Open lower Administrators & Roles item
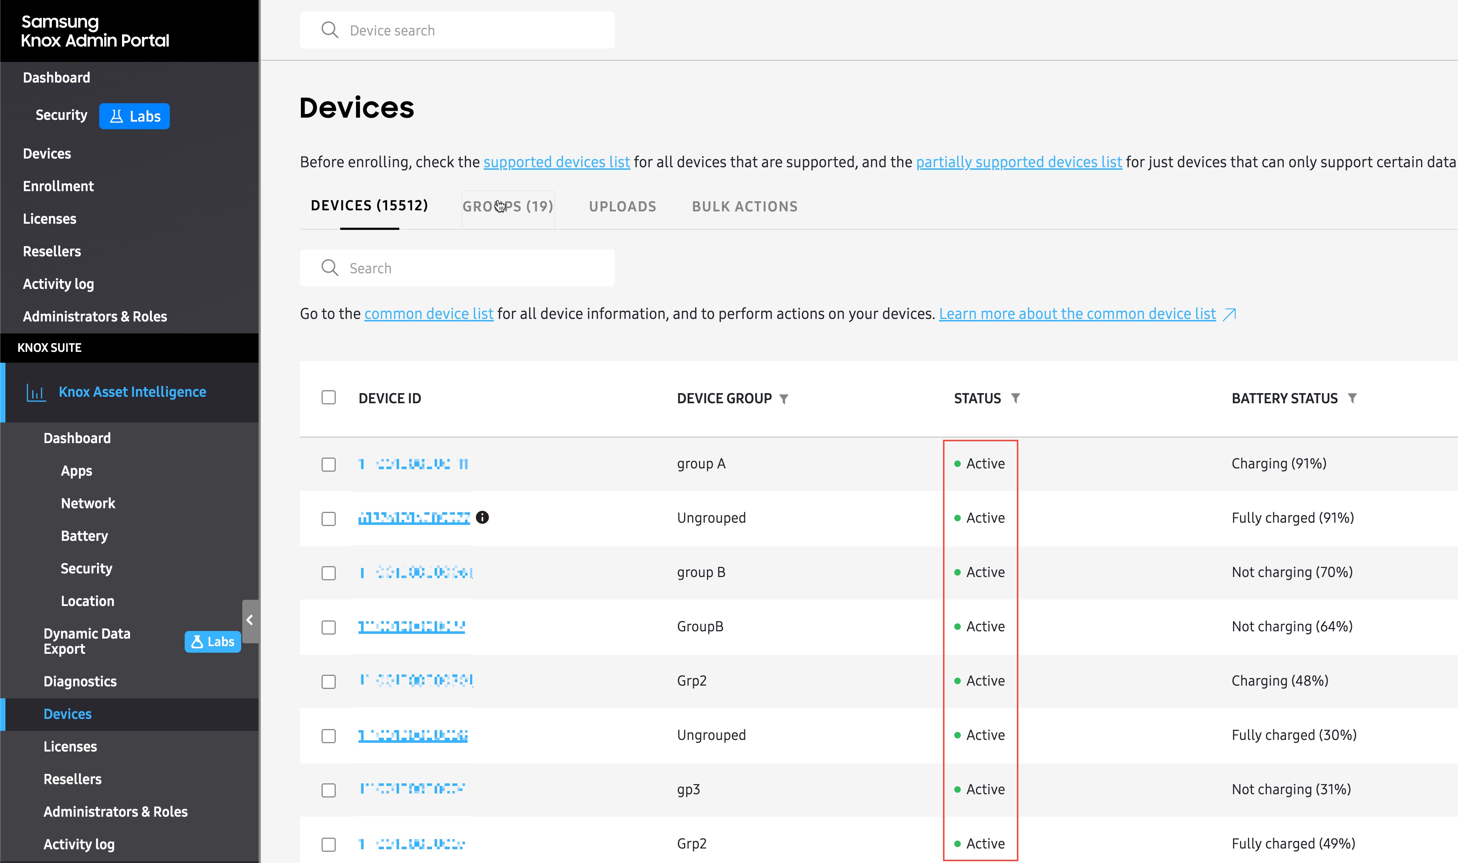Image resolution: width=1458 pixels, height=863 pixels. [115, 812]
